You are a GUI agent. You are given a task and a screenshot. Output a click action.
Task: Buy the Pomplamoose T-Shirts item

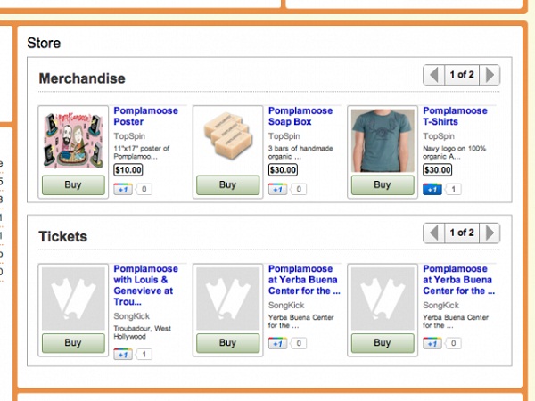(x=383, y=184)
